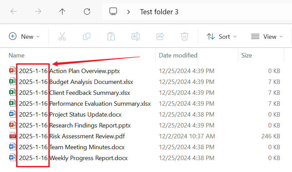Click the Cut scissors icon
Viewport: 292px width, 172px height.
[x=62, y=36]
